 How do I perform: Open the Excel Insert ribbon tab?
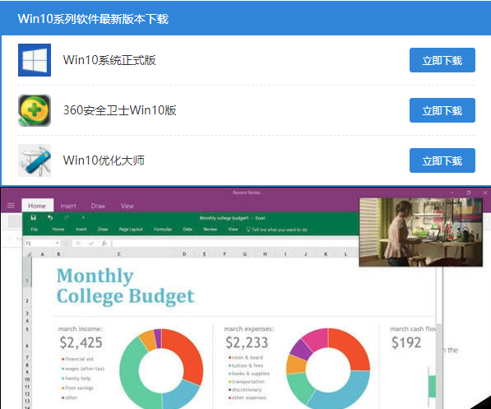[81, 230]
